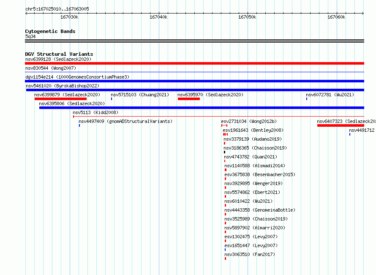Click the nsv6010422 (Wu2021) label
The height and width of the screenshot is (275, 376).
tap(248, 201)
